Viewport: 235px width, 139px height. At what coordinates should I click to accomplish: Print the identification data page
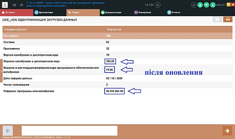tap(228, 20)
